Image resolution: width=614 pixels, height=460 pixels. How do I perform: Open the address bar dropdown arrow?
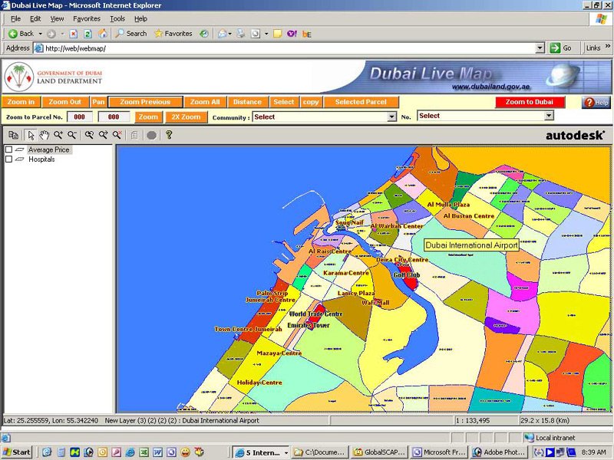coord(540,48)
